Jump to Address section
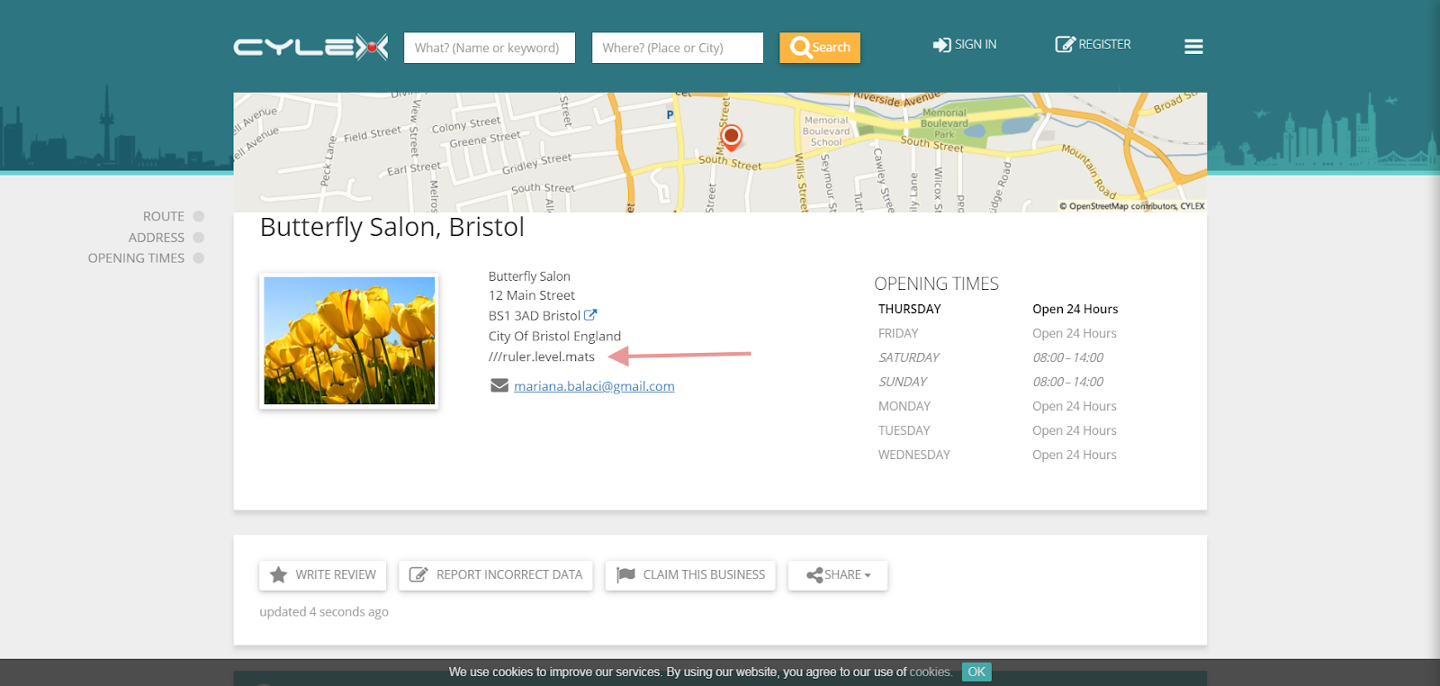 pyautogui.click(x=157, y=238)
